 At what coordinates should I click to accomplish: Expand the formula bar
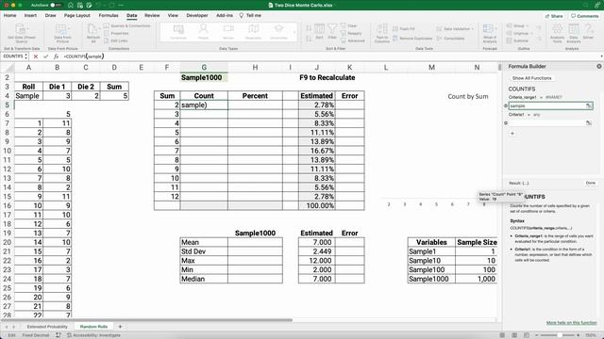coord(601,56)
